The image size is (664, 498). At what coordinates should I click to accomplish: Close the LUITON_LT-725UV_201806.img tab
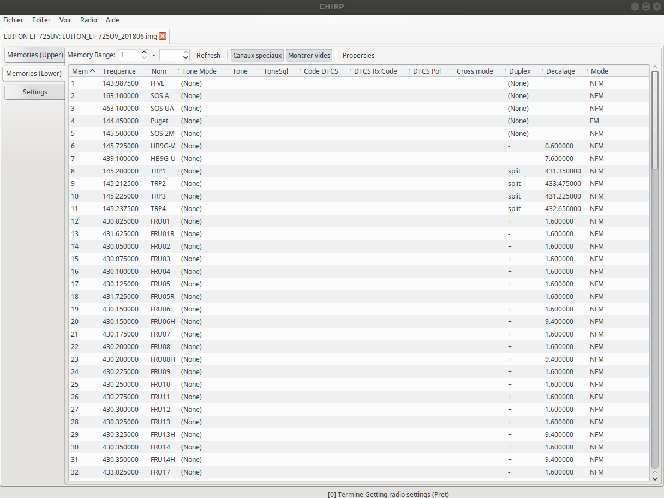[163, 37]
